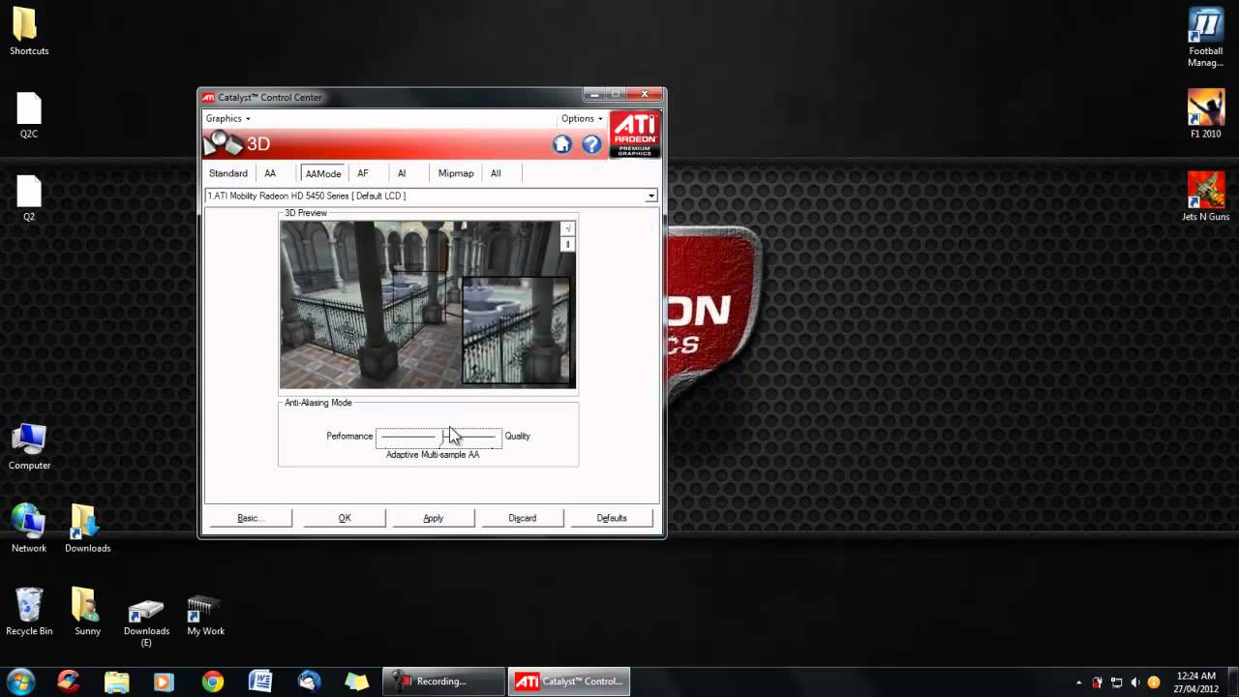This screenshot has height=697, width=1239.
Task: Open the Network desktop icon
Action: [x=29, y=529]
